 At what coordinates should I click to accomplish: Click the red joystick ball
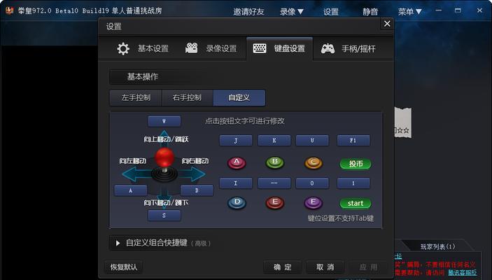pos(164,157)
